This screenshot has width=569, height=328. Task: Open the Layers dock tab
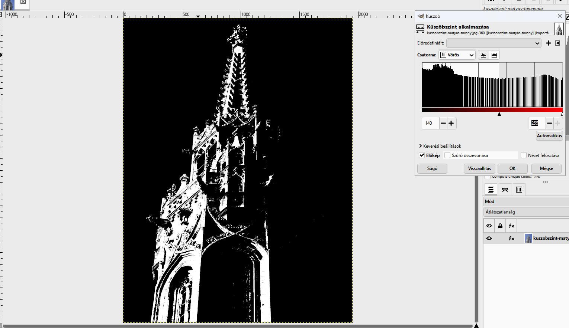[491, 190]
